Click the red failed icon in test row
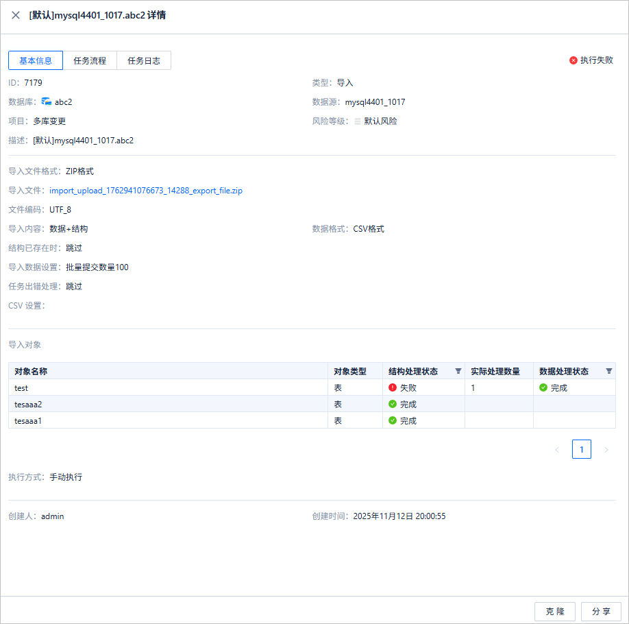The width and height of the screenshot is (629, 624). coord(393,387)
